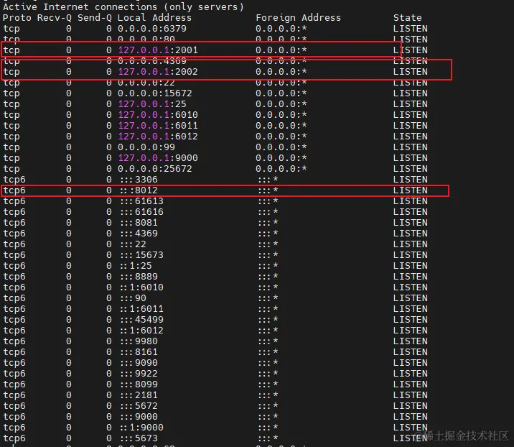This screenshot has width=514, height=447.
Task: Click the tcp6 address :::4369
Action: (139, 234)
